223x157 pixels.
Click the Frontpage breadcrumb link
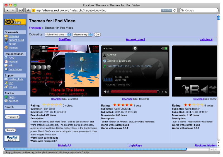point(35,28)
